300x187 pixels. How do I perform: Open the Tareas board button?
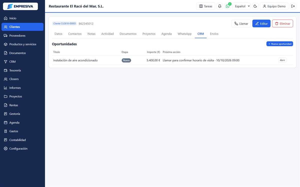pos(206,6)
